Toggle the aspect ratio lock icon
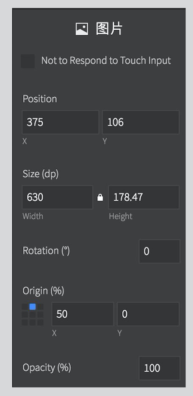193x396 pixels. (100, 197)
